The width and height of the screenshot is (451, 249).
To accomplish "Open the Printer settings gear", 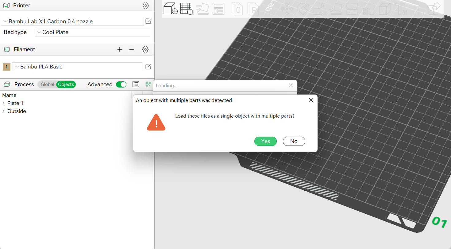I will [145, 5].
